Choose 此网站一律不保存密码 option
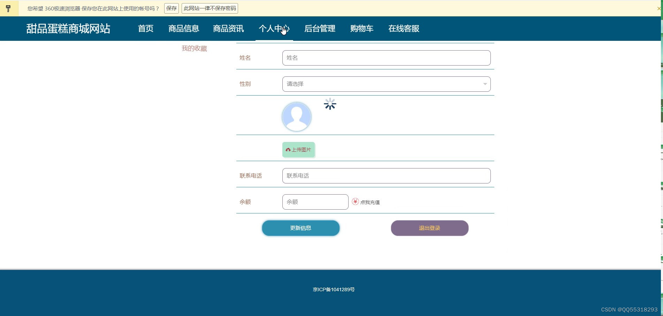663x316 pixels. (210, 8)
